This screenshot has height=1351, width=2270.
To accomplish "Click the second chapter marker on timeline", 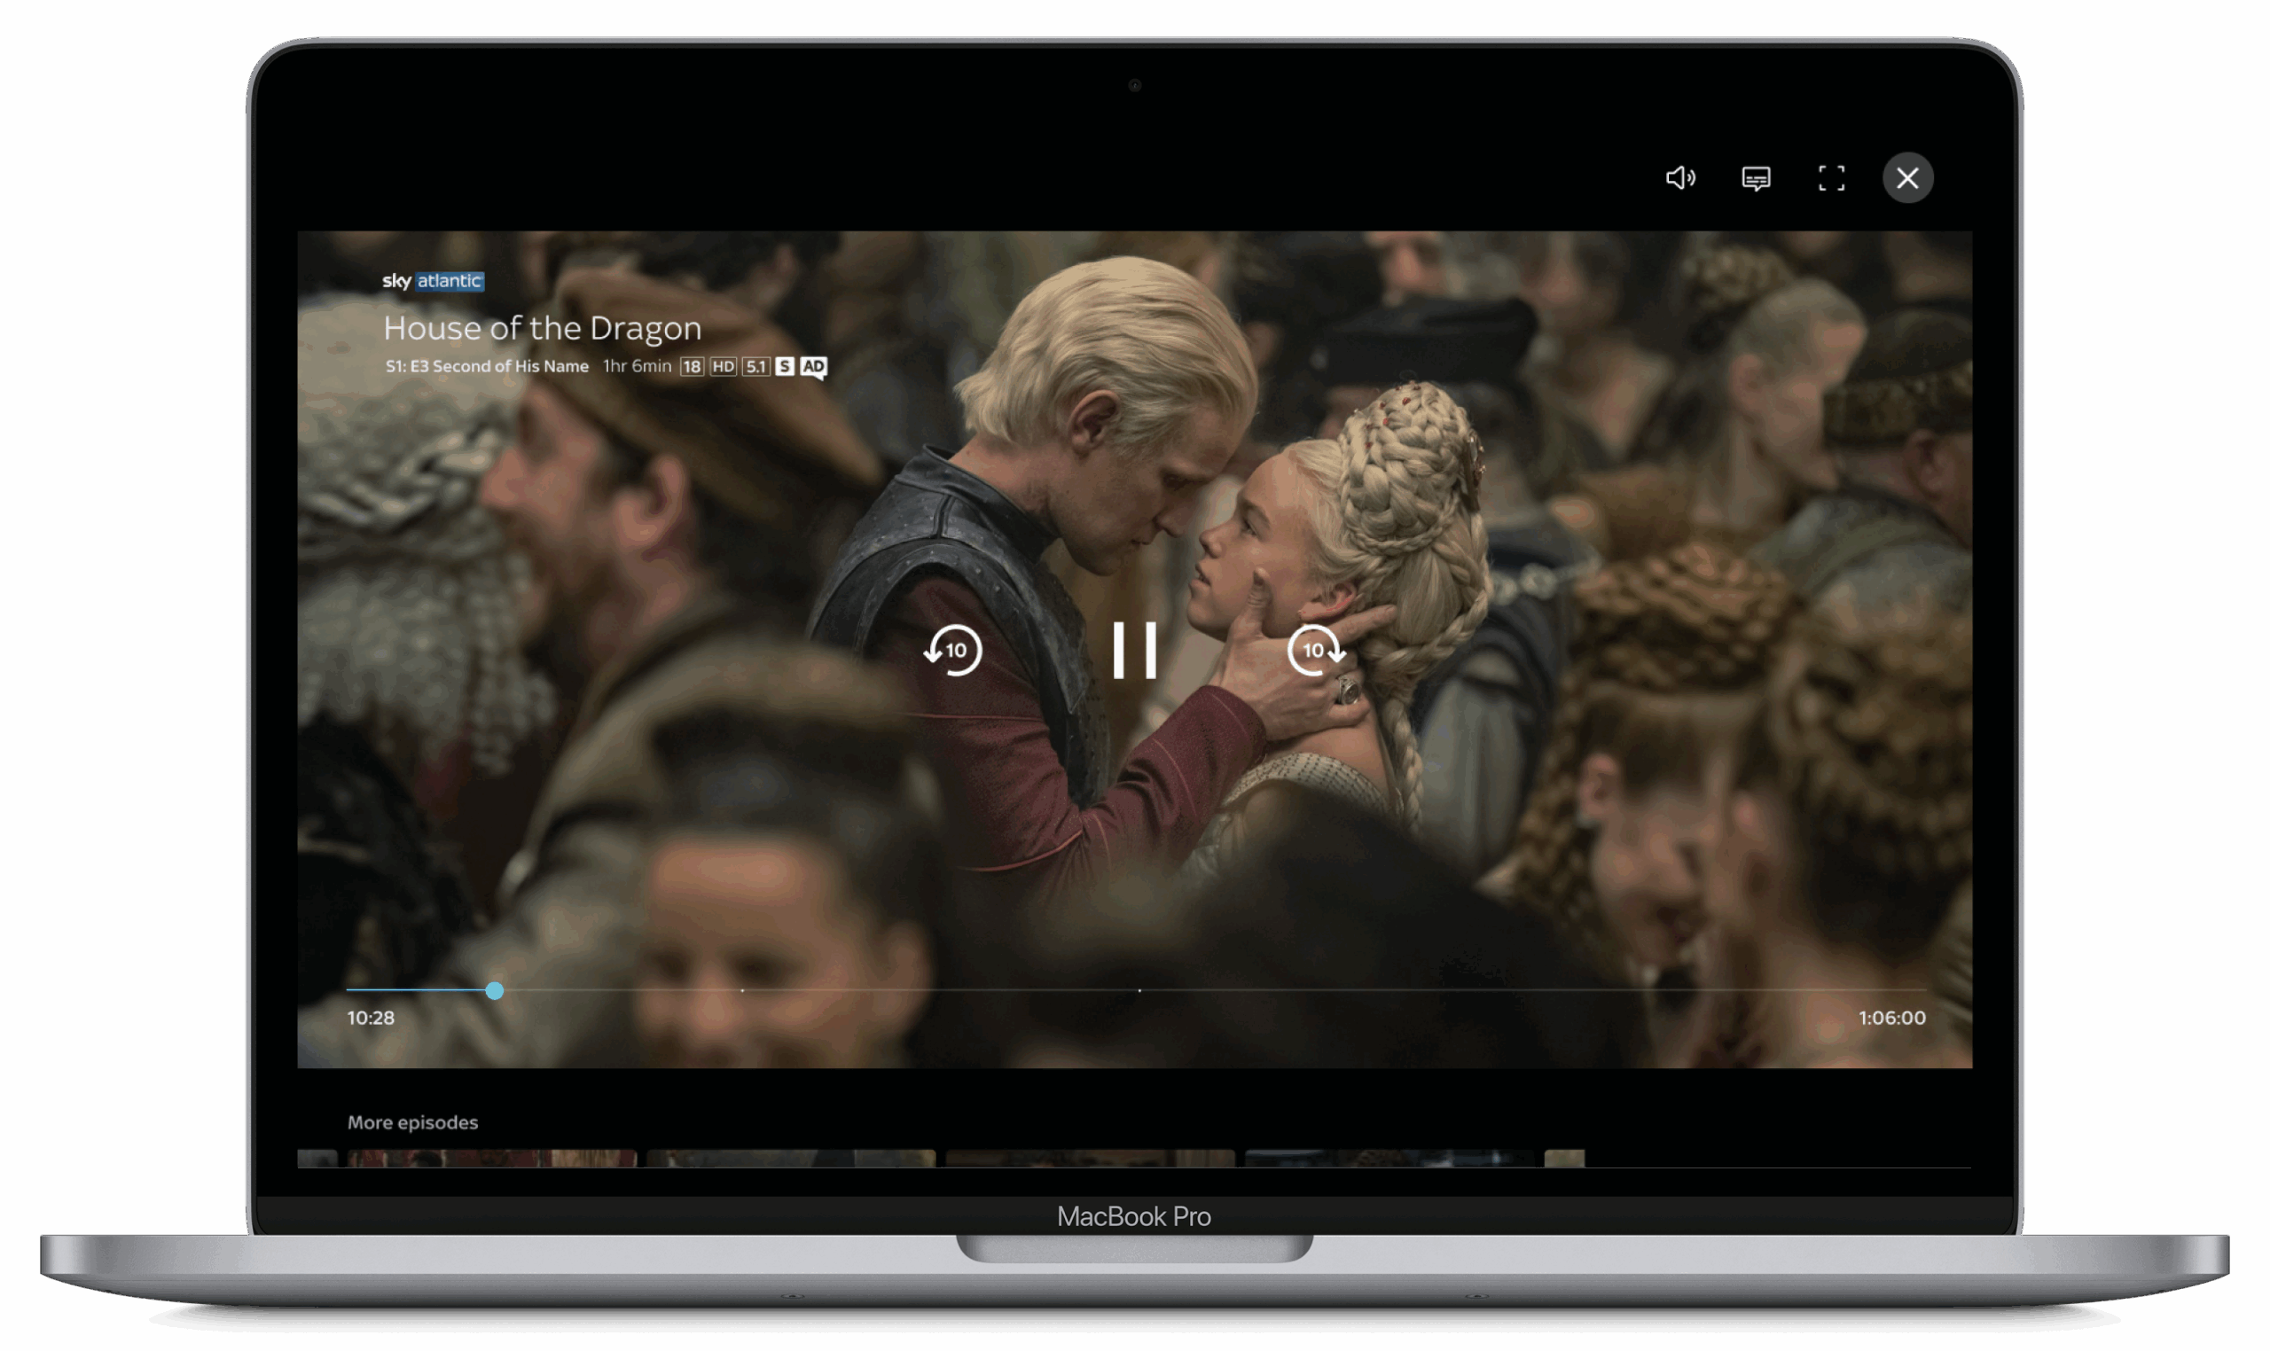I will pyautogui.click(x=1139, y=990).
